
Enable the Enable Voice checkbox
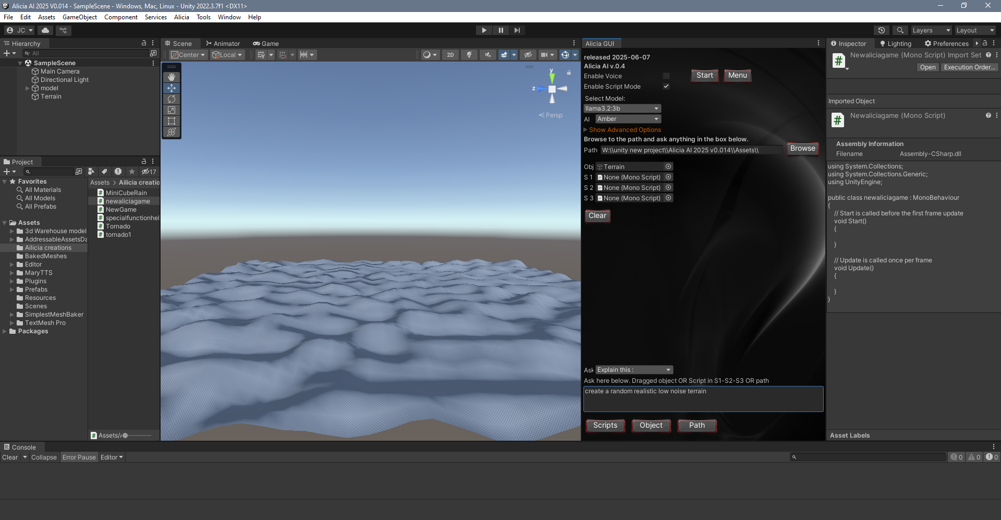click(x=666, y=76)
